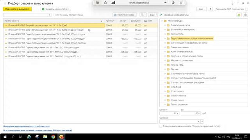Add form to favorites with star icon
This screenshot has height=140, width=250.
[x=5, y=3]
